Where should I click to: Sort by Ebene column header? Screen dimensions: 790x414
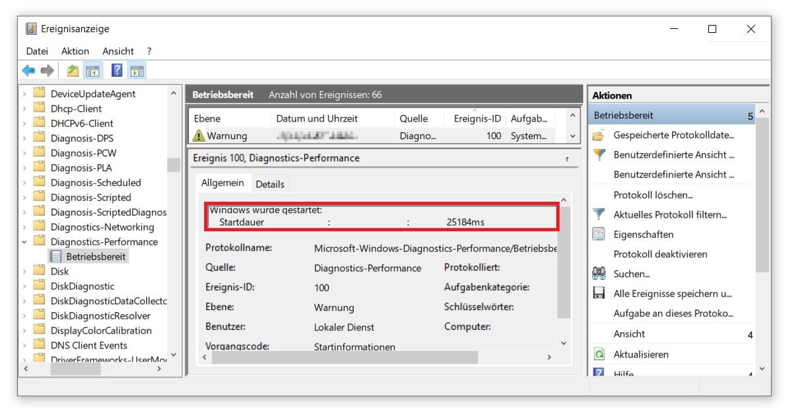click(x=230, y=118)
